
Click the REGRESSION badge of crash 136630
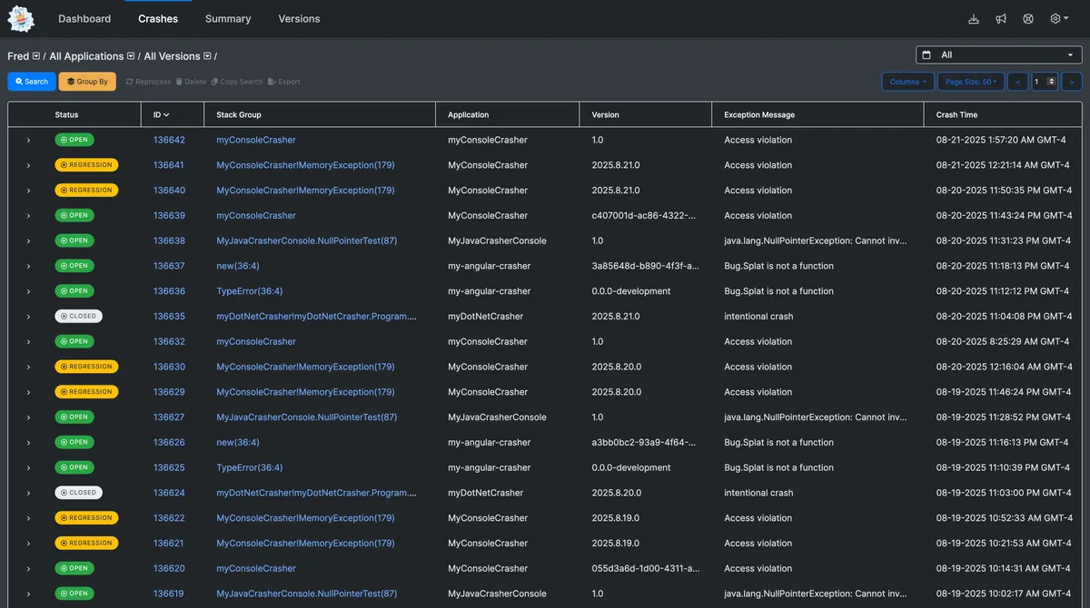pos(86,367)
